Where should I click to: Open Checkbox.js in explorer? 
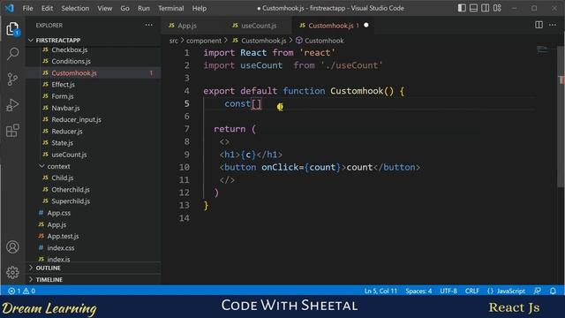tap(69, 49)
